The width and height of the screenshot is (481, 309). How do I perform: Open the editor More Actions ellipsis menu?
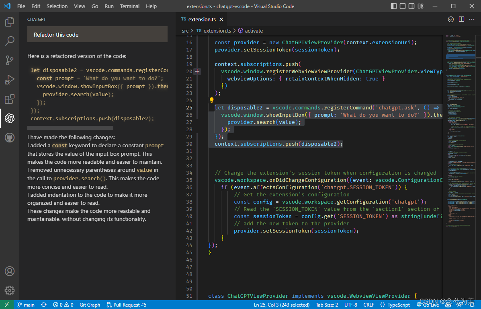[472, 19]
